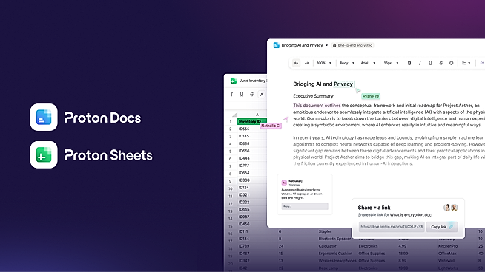Click the undo arrow in Docs toolbar
The image size is (485, 272).
click(296, 63)
